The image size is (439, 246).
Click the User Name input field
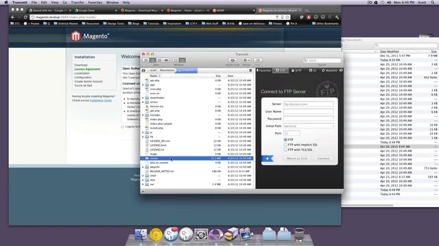click(x=308, y=111)
